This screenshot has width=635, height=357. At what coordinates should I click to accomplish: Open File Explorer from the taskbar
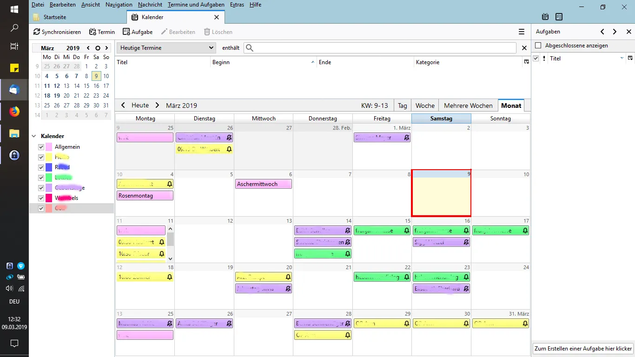14,133
